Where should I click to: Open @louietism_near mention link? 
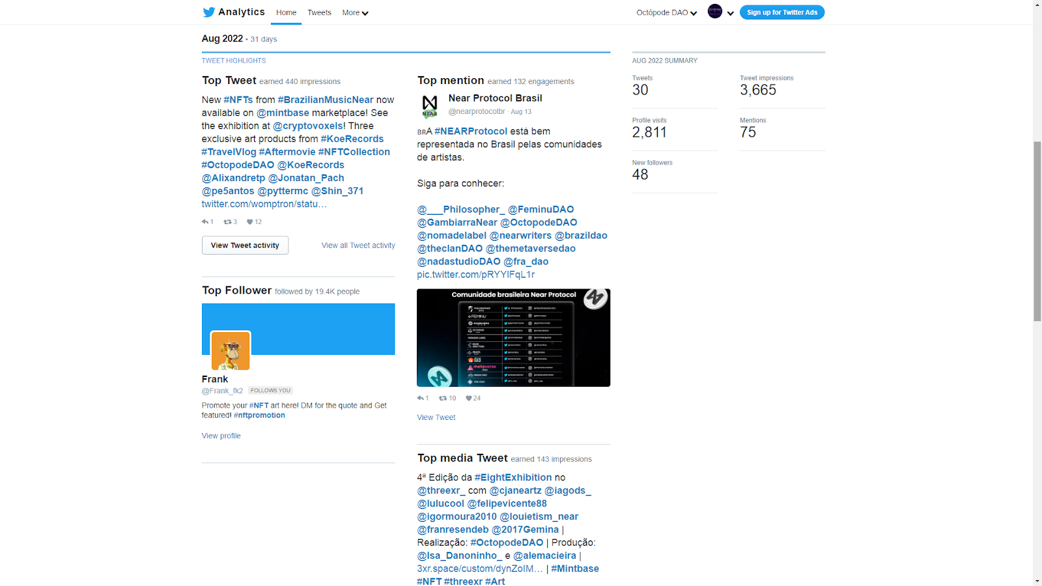[x=539, y=516]
